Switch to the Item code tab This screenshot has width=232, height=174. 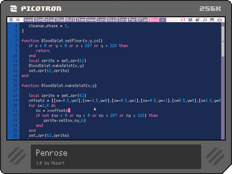tap(81, 20)
